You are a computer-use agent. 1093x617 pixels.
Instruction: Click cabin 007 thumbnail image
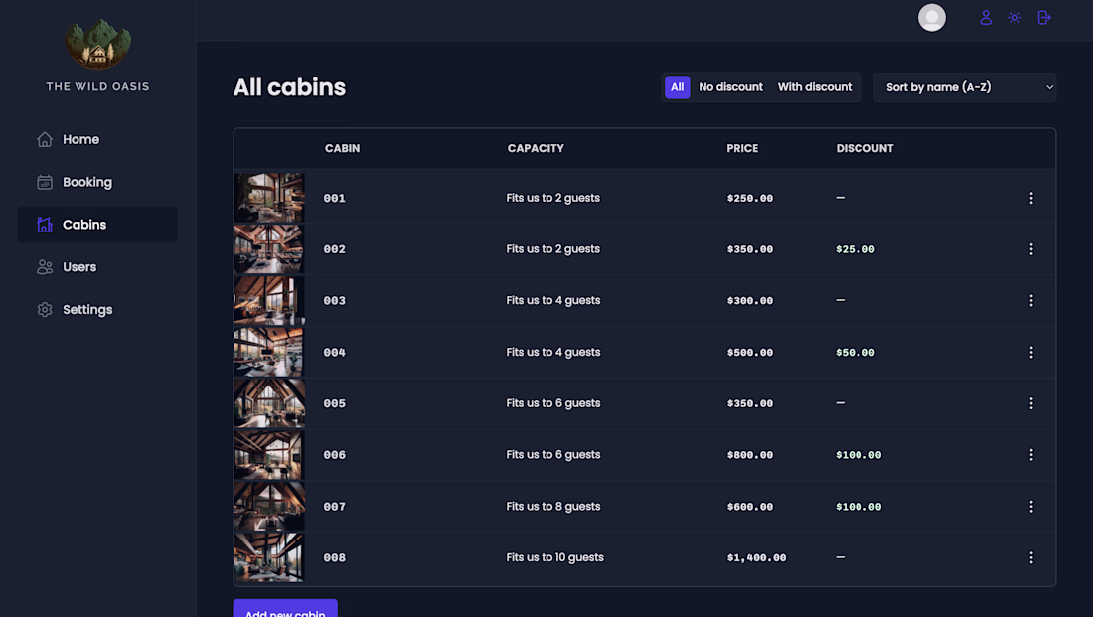click(269, 506)
